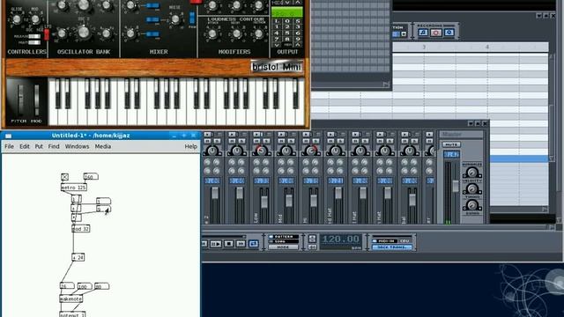Open the Windows menu in Pd
Image resolution: width=564 pixels, height=317 pixels.
77,146
